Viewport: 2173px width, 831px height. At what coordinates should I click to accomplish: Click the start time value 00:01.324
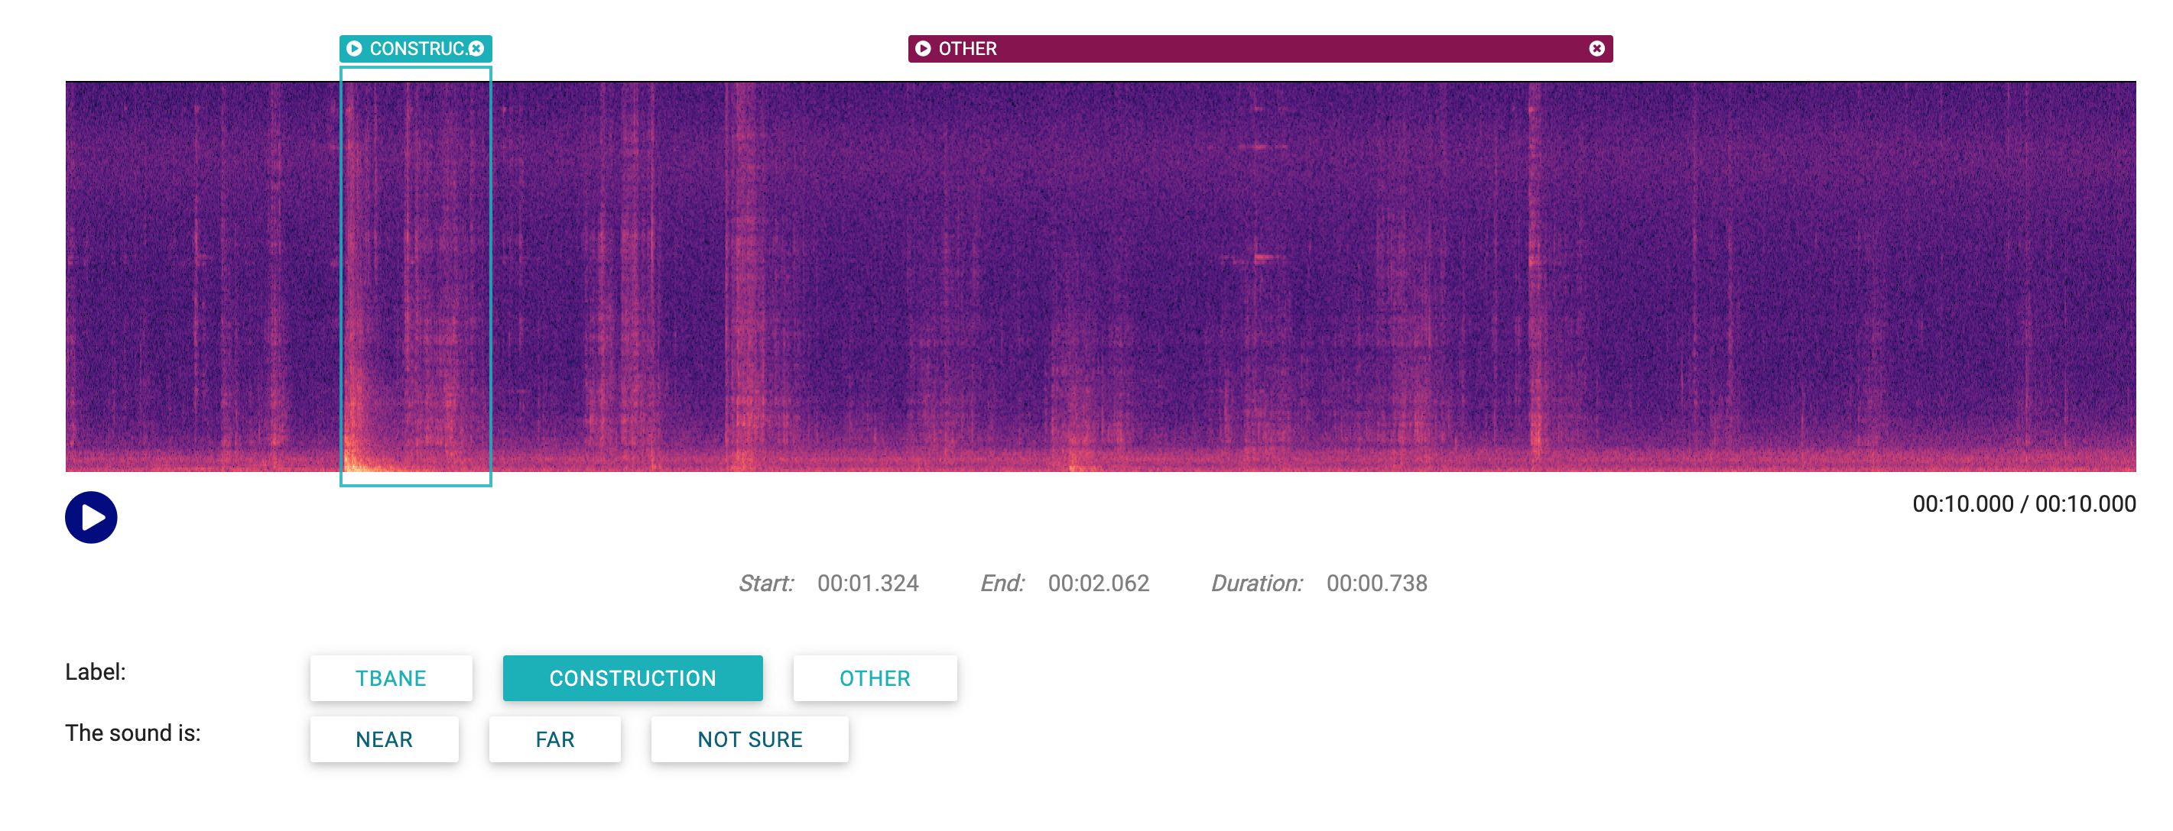867,584
